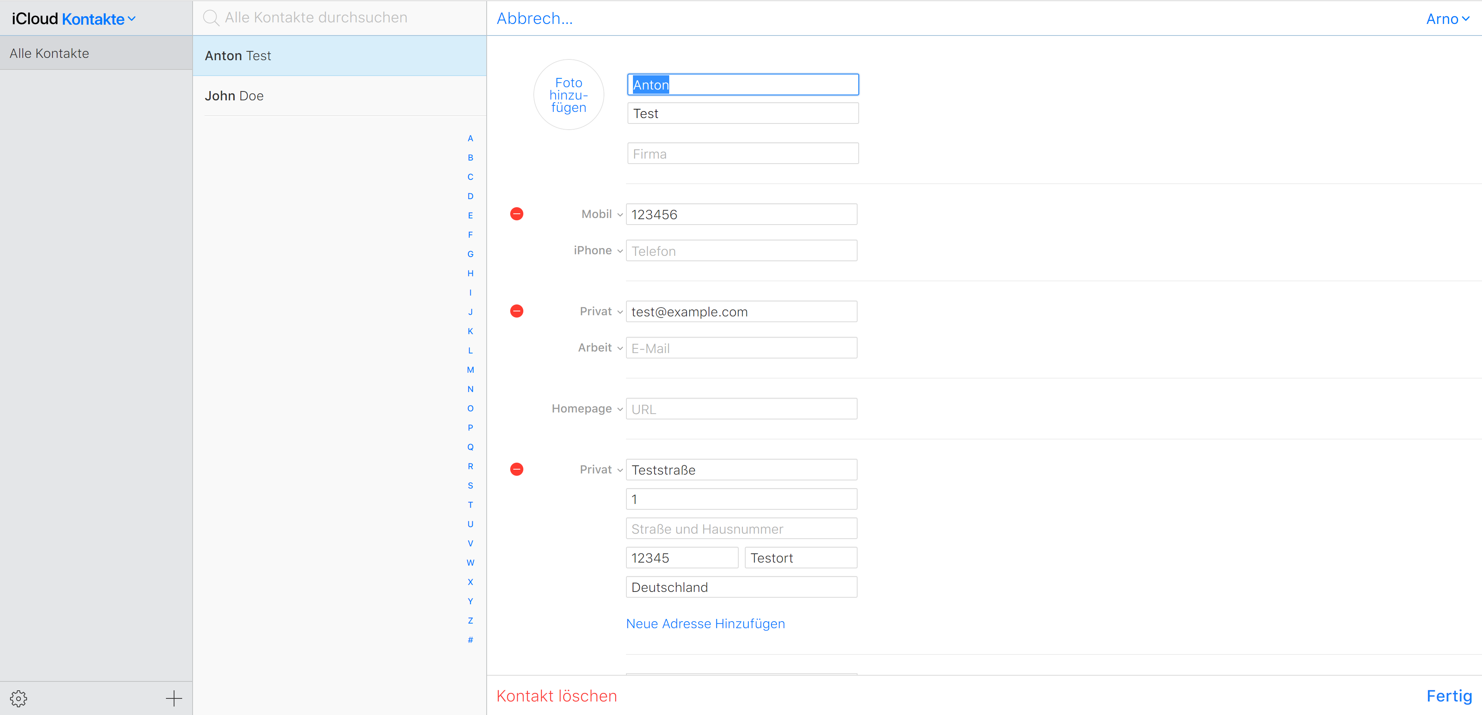Click the Kontakt löschen button
This screenshot has width=1482, height=715.
coord(556,696)
